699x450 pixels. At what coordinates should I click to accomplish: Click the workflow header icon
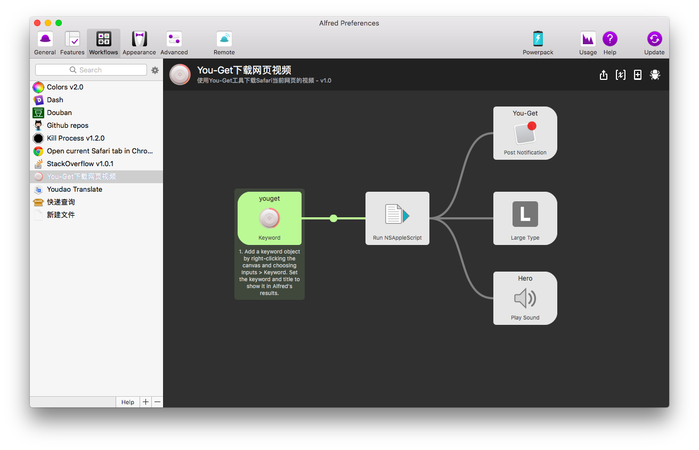[180, 75]
